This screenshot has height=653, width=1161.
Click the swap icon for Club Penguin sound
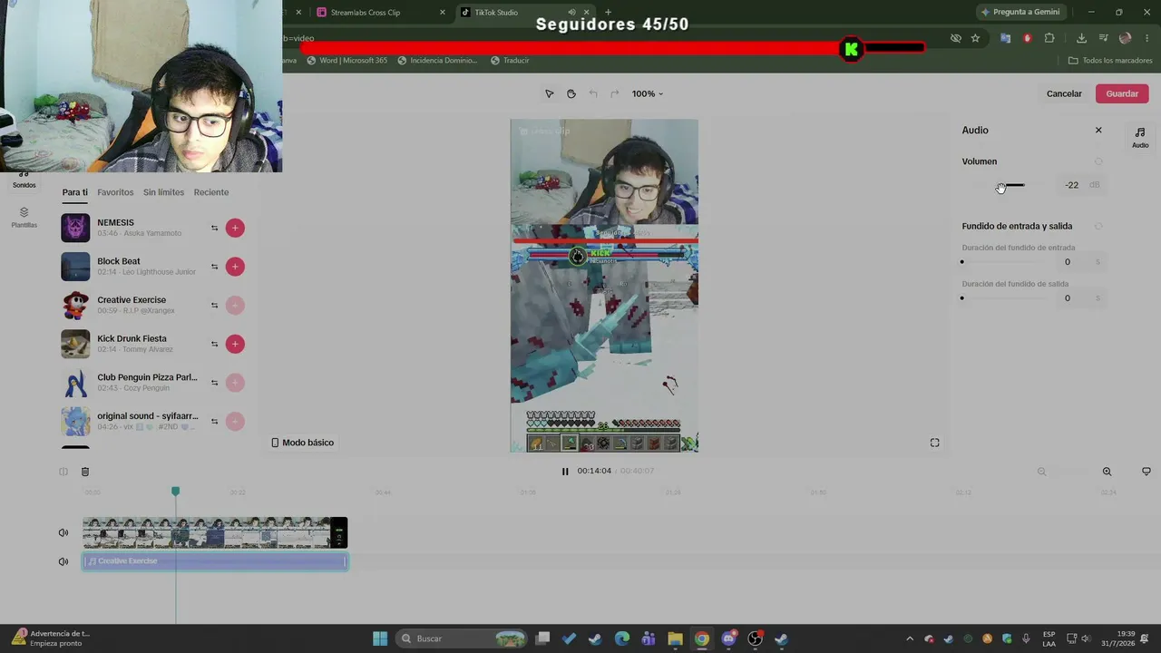point(215,383)
